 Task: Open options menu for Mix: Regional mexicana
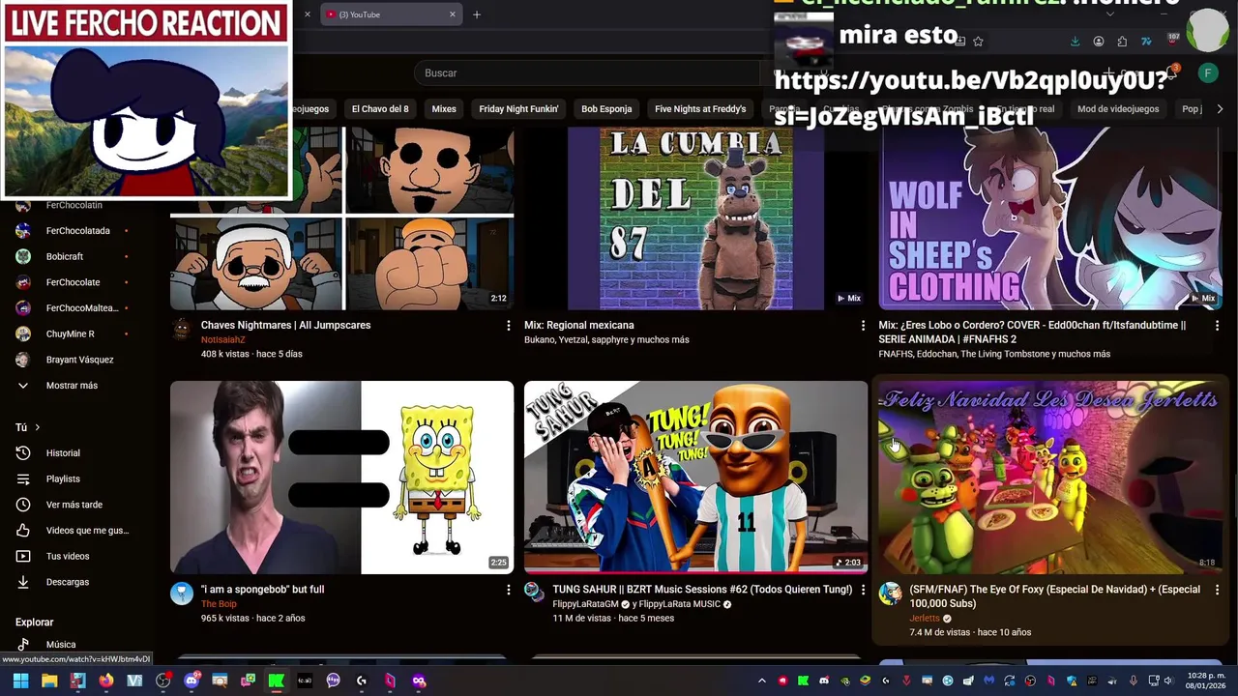863,326
